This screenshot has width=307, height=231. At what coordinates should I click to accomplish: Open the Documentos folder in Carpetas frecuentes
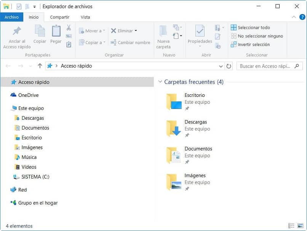[x=174, y=155]
